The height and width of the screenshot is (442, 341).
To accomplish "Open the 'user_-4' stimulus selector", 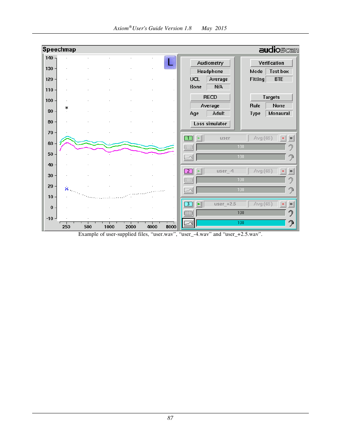I will tap(225, 171).
